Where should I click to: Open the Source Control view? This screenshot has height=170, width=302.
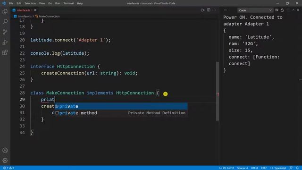point(5,32)
